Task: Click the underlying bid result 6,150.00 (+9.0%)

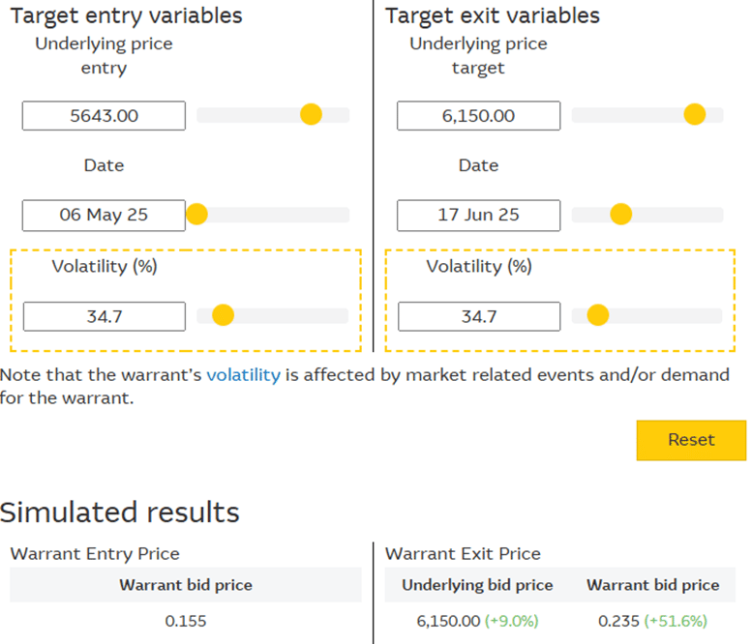Action: (477, 621)
